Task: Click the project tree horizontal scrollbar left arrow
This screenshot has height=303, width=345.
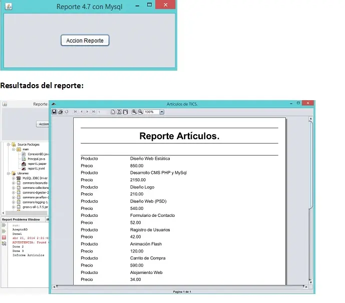Action: [3, 213]
